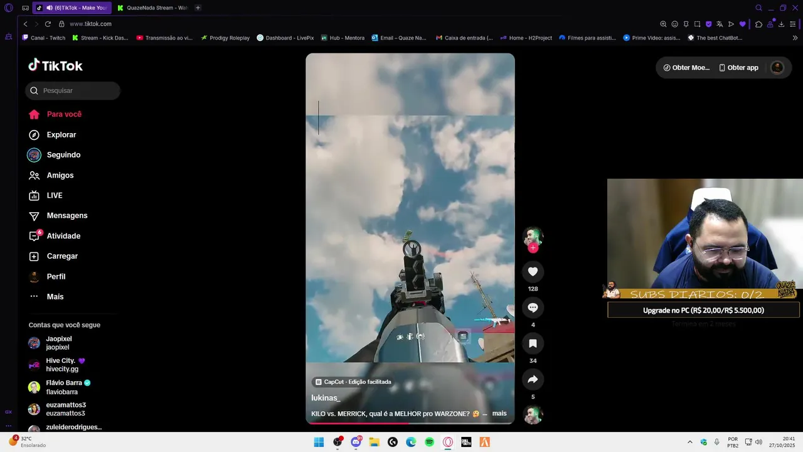Open the lukinas_ username on the video
Screen dimensions: 803x452
point(326,398)
